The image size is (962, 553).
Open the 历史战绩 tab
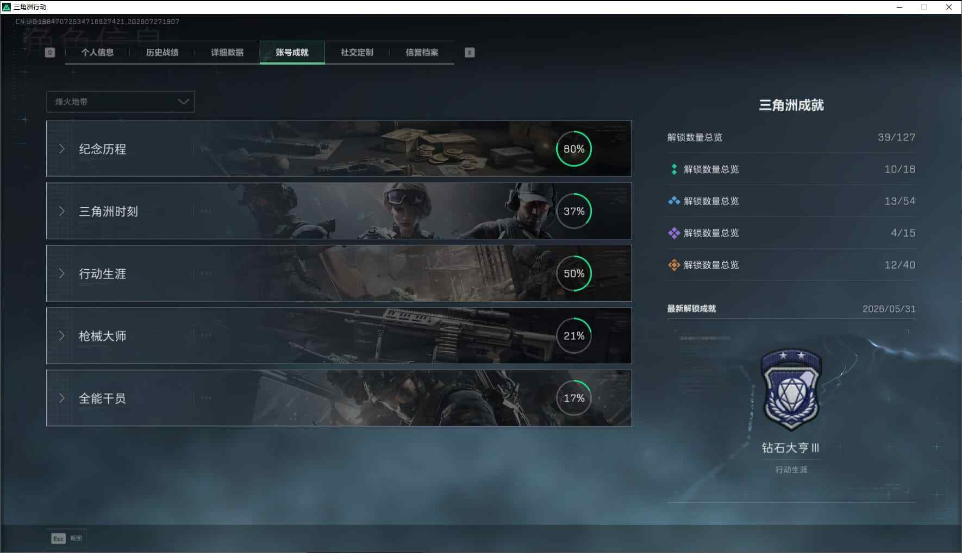click(x=162, y=53)
